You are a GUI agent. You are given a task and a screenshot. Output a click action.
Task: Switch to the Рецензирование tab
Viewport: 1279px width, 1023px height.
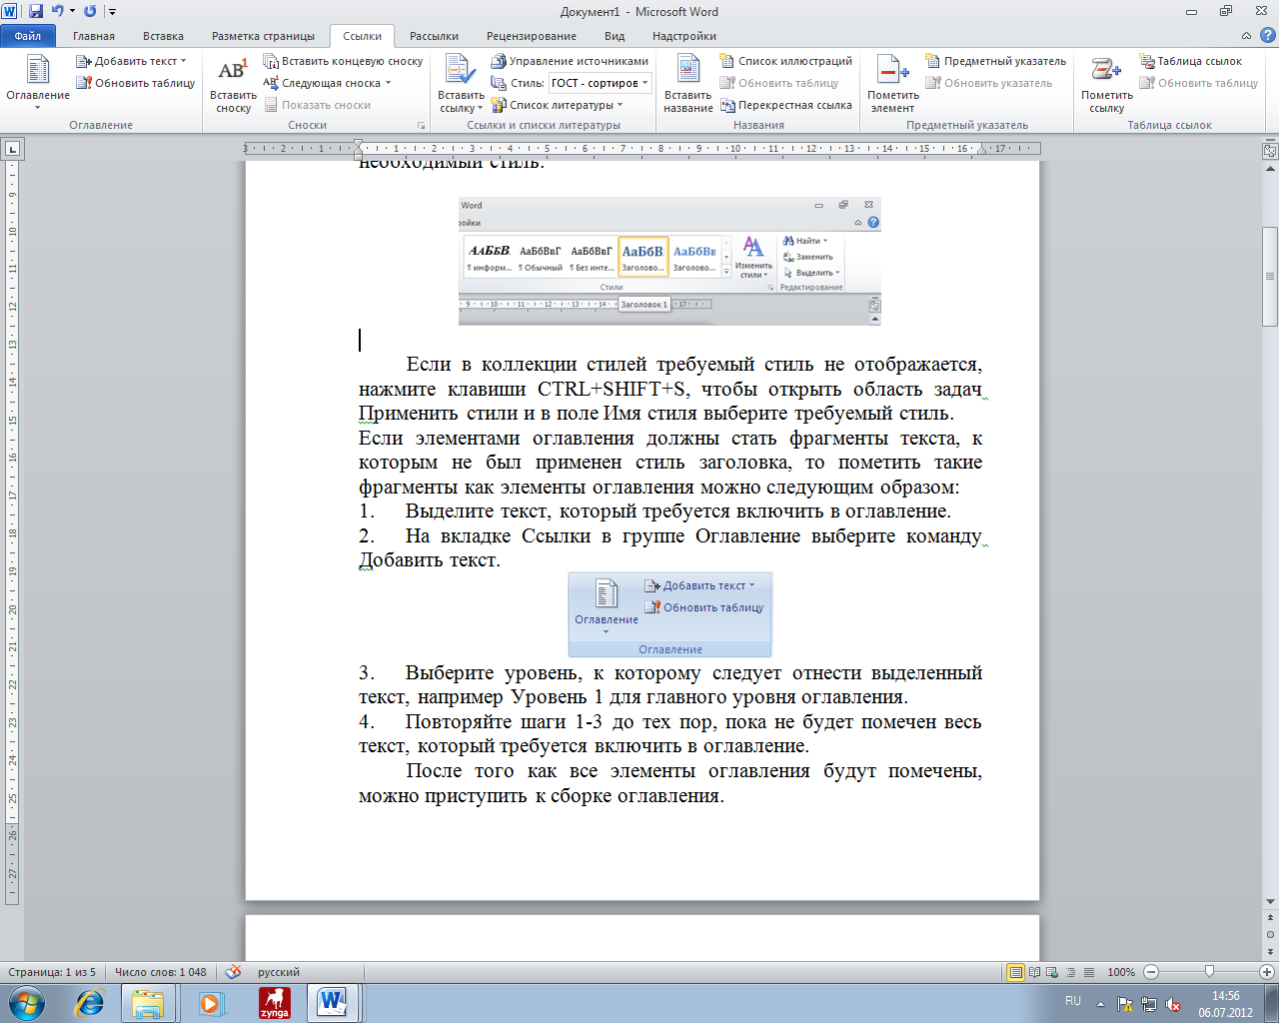(x=532, y=36)
